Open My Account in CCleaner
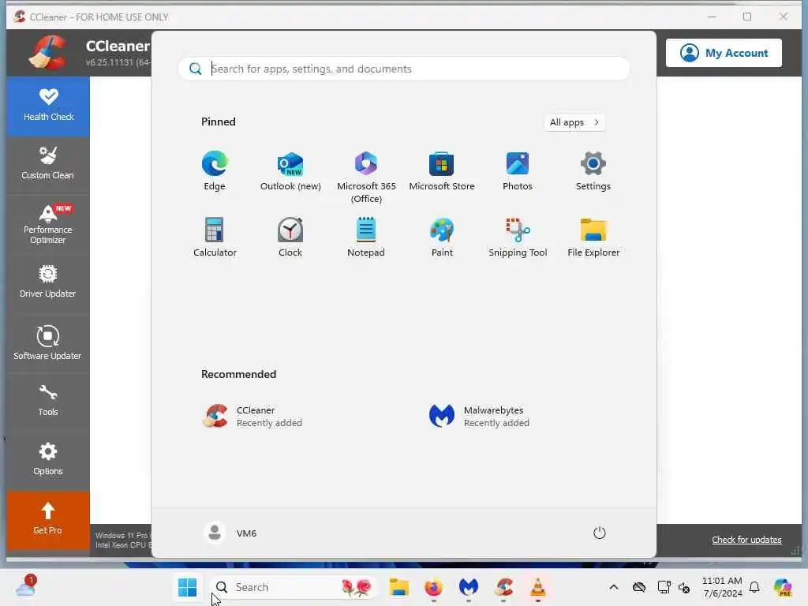Viewport: 808px width, 606px height. pos(724,53)
